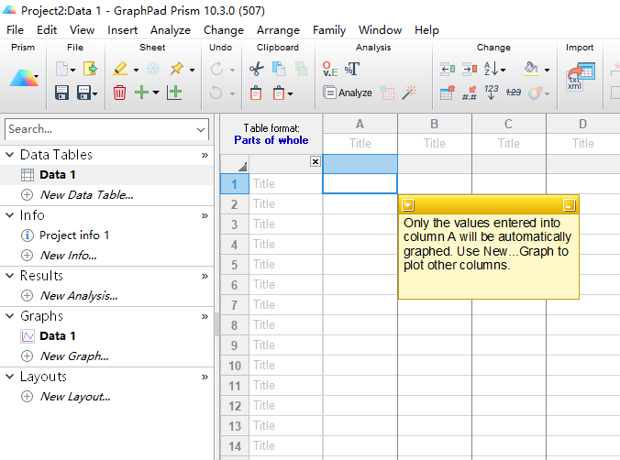Open the Arrange menu
Viewport: 620px width, 460px height.
tap(279, 30)
